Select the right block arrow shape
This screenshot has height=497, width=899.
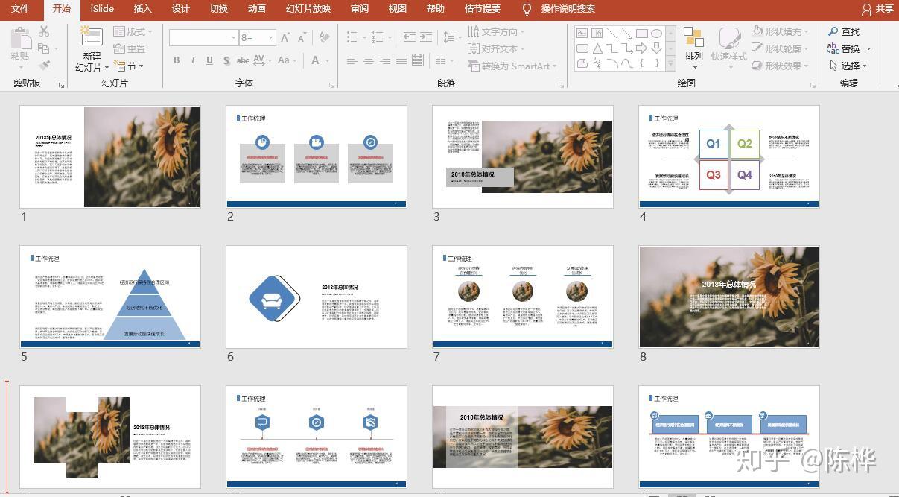pos(641,48)
